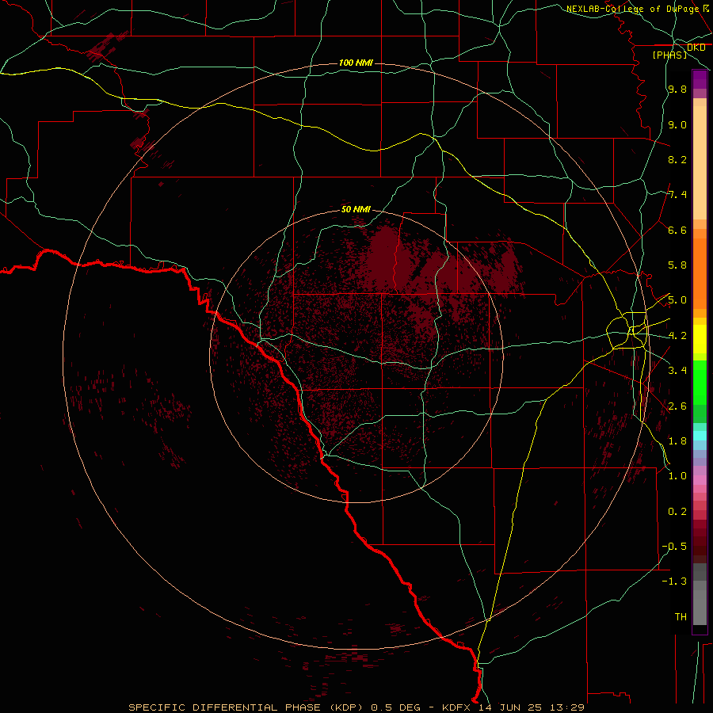Viewport: 713px width, 713px height.
Task: Click the -0.5 value on the scale
Action: point(674,547)
